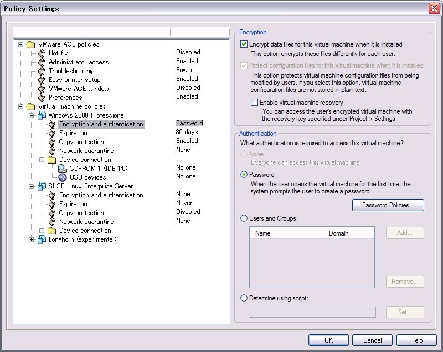
Task: Select the Password authentication radio button
Action: 244,175
